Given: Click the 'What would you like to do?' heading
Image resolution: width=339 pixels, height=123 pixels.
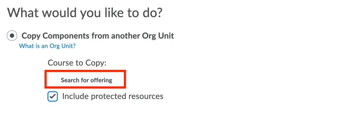Looking at the screenshot, I should (85, 13).
